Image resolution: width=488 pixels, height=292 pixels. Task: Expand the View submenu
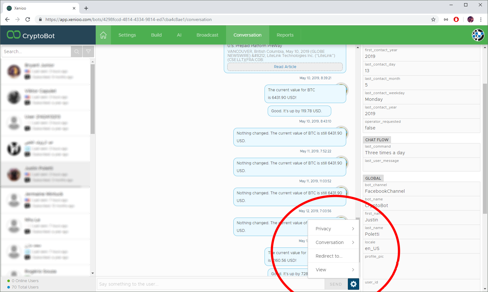(333, 270)
